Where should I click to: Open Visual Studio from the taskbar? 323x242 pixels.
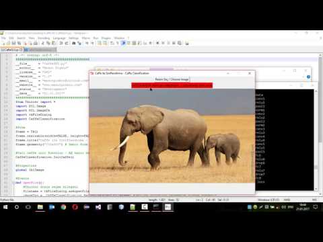point(98,207)
